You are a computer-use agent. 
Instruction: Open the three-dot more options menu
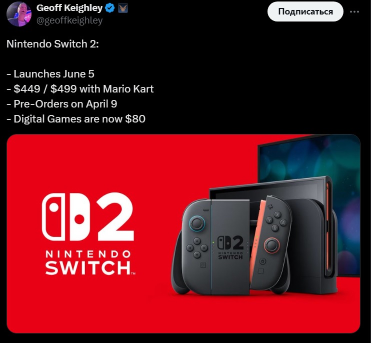pos(354,12)
